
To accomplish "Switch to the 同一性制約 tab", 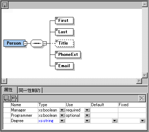I will click(x=30, y=91).
